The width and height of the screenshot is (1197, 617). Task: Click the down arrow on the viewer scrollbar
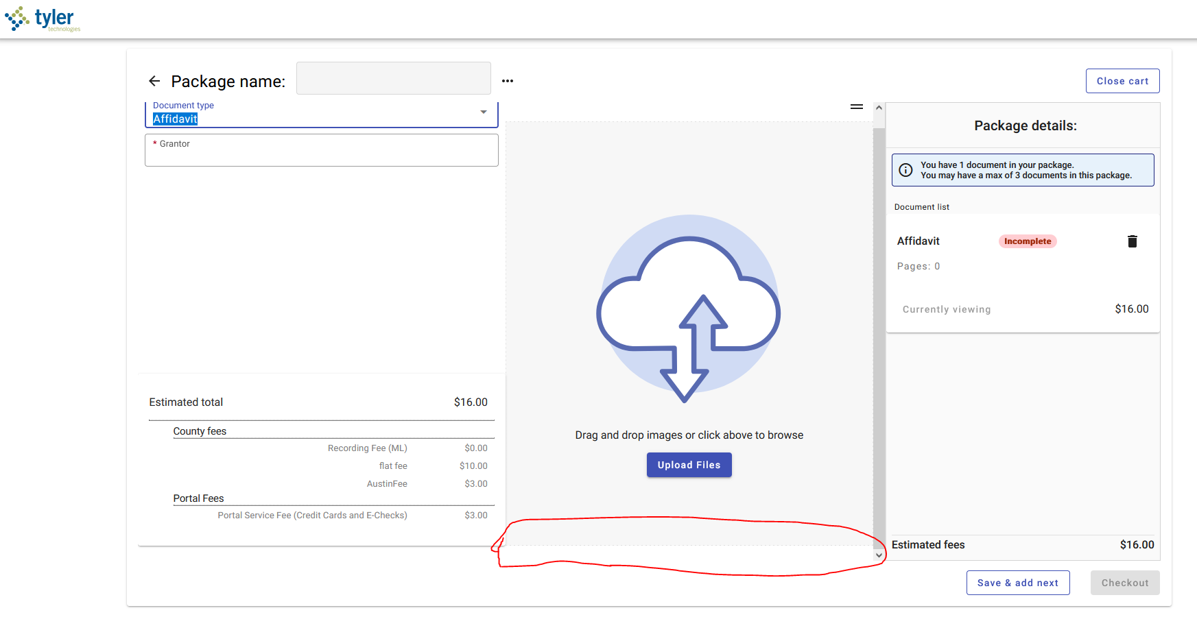pyautogui.click(x=879, y=555)
